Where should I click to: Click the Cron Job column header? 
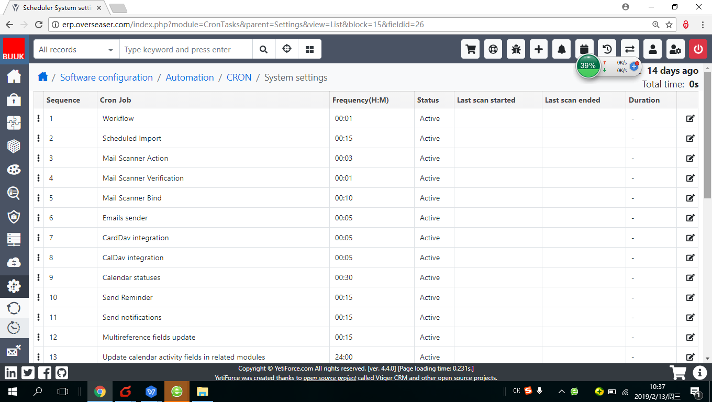coord(116,100)
